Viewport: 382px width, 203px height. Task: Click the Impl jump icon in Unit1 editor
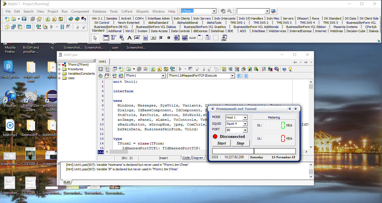tap(121, 76)
